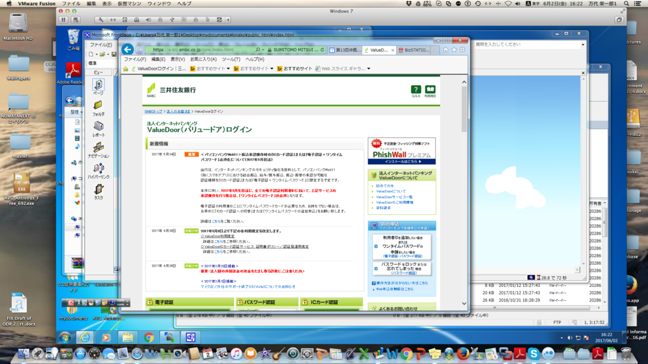Open the Windows recycle bin ごみ箱
This screenshot has width=648, height=364.
pos(73,40)
